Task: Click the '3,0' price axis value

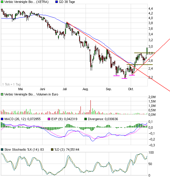Action: tap(151, 46)
